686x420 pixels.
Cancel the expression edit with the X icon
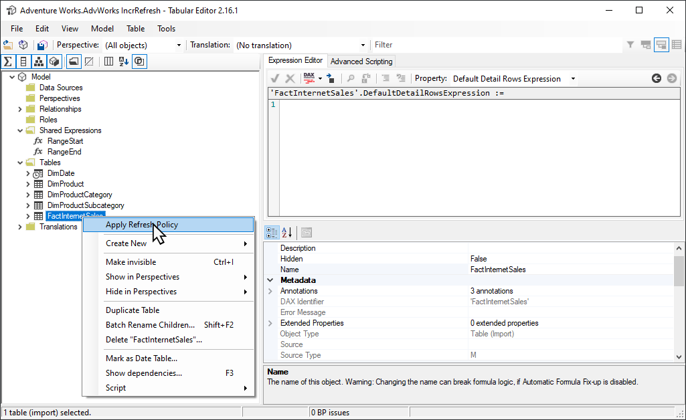point(289,78)
